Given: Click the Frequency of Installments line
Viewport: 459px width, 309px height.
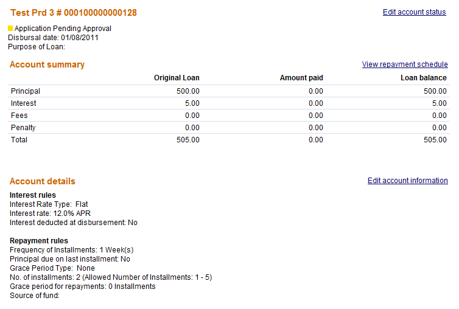Looking at the screenshot, I should 71,250.
